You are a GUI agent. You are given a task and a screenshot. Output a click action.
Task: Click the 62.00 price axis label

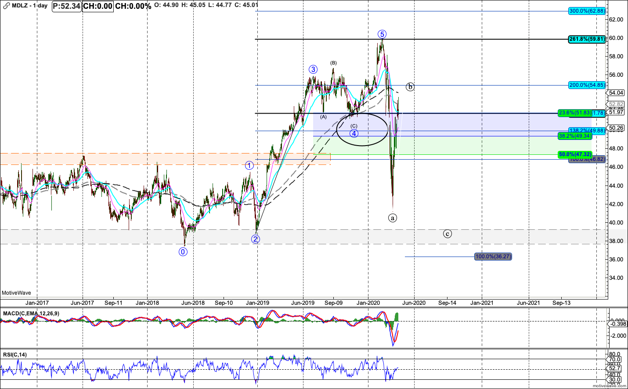pyautogui.click(x=616, y=20)
